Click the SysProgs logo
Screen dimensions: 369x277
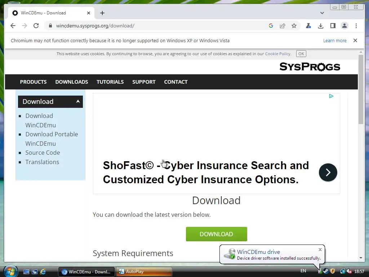(x=310, y=67)
